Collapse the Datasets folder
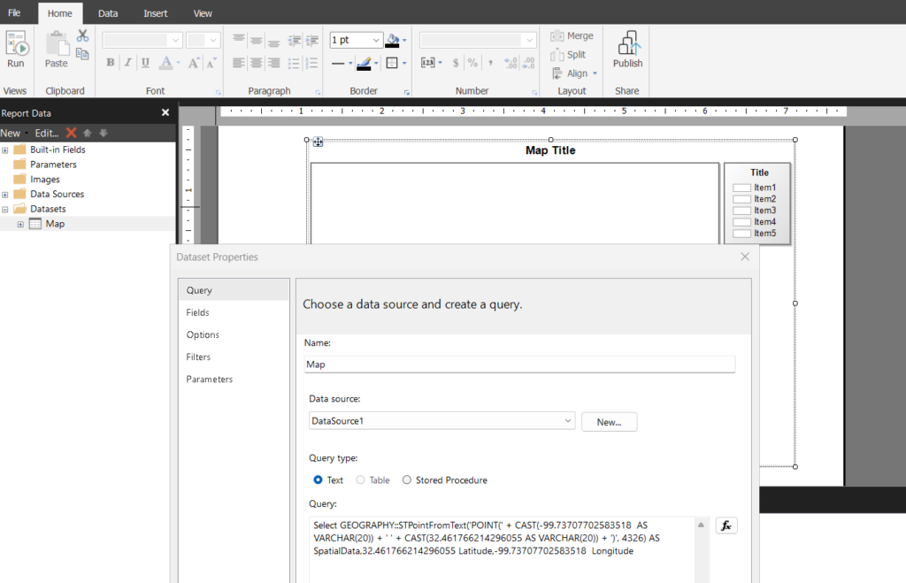906x583 pixels. pos(5,210)
